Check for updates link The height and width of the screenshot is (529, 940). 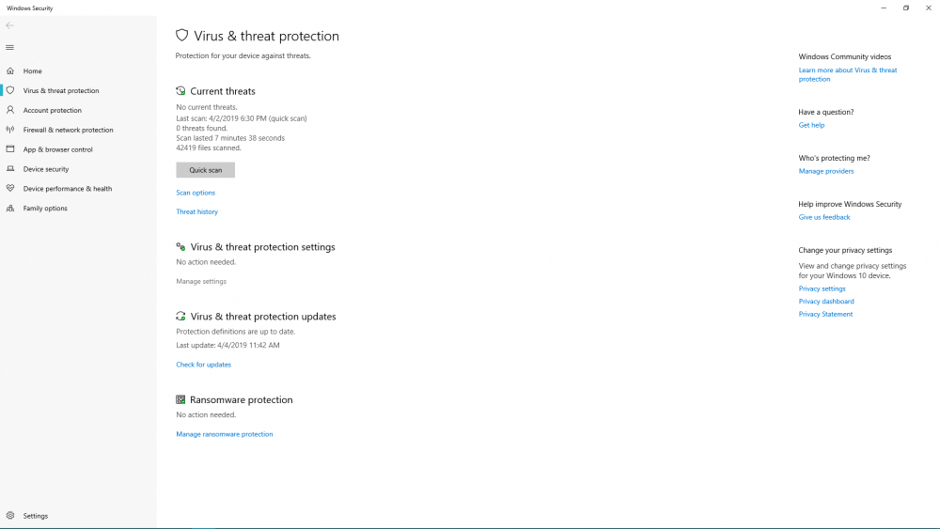pos(203,365)
